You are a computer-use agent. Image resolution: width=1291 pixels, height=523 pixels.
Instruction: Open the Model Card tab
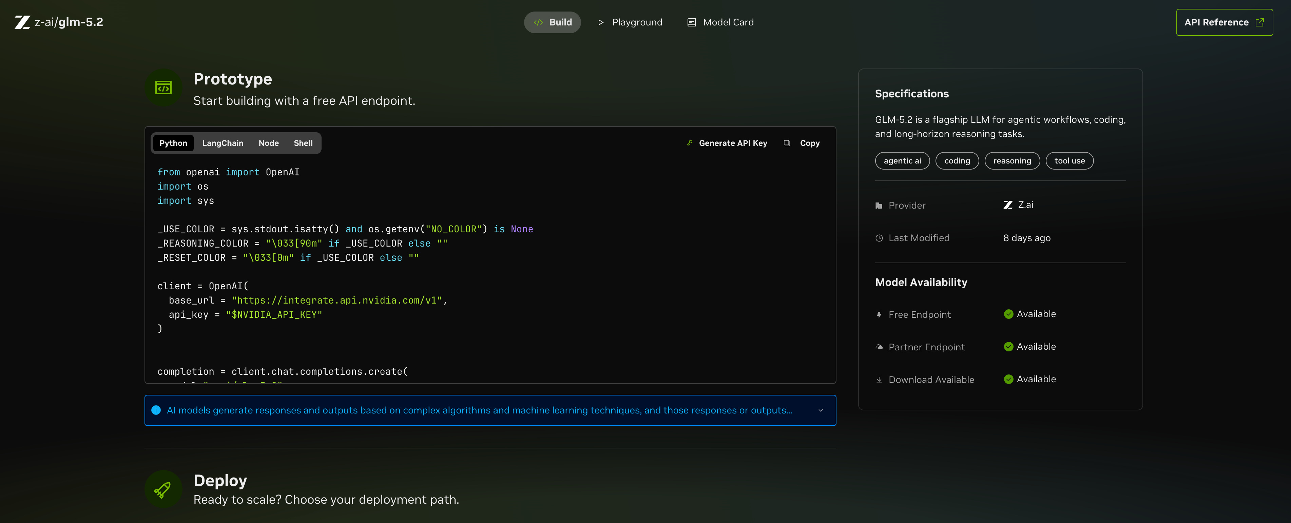(x=720, y=22)
